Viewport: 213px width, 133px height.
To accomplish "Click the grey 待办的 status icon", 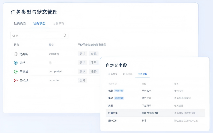I will tap(16, 54).
